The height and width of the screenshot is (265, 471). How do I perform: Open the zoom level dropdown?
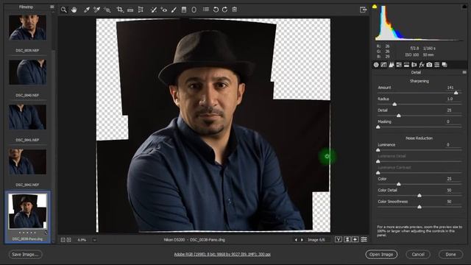(x=94, y=240)
